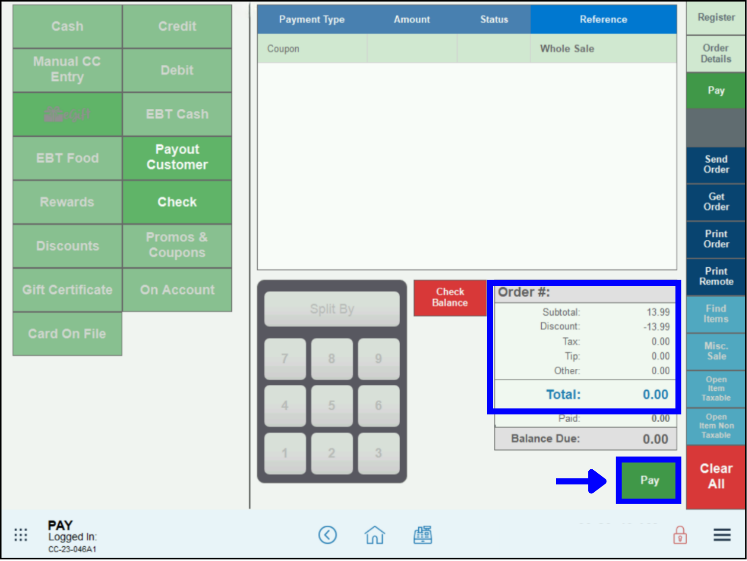This screenshot has height=561, width=747.
Task: Tap keypad digit 8
Action: point(332,358)
